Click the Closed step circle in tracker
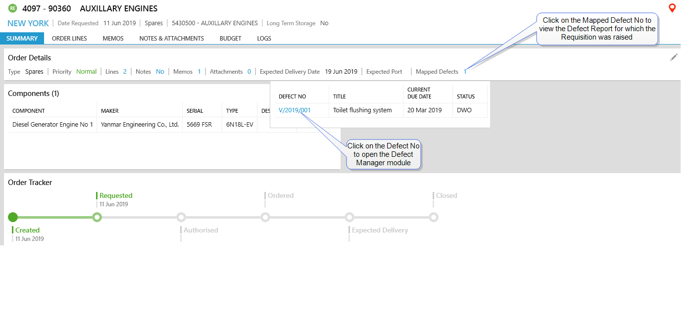This screenshot has height=325, width=697. (x=434, y=217)
